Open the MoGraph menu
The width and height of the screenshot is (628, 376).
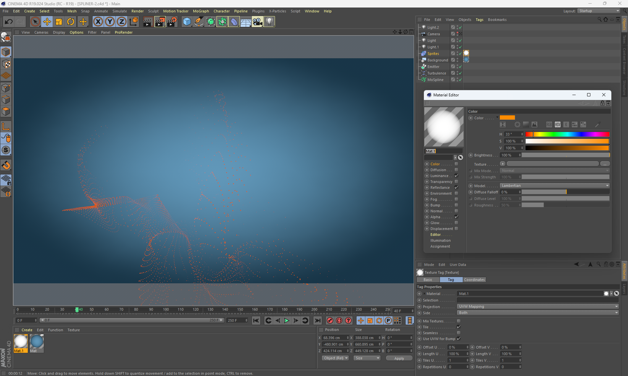tap(201, 11)
